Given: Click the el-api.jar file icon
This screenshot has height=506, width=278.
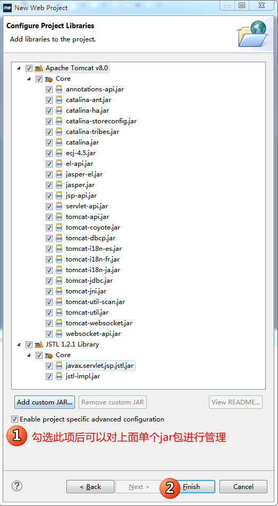Looking at the screenshot, I should (59, 164).
